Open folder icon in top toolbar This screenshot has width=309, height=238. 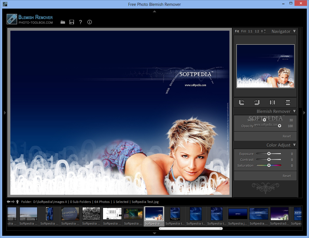tap(63, 22)
